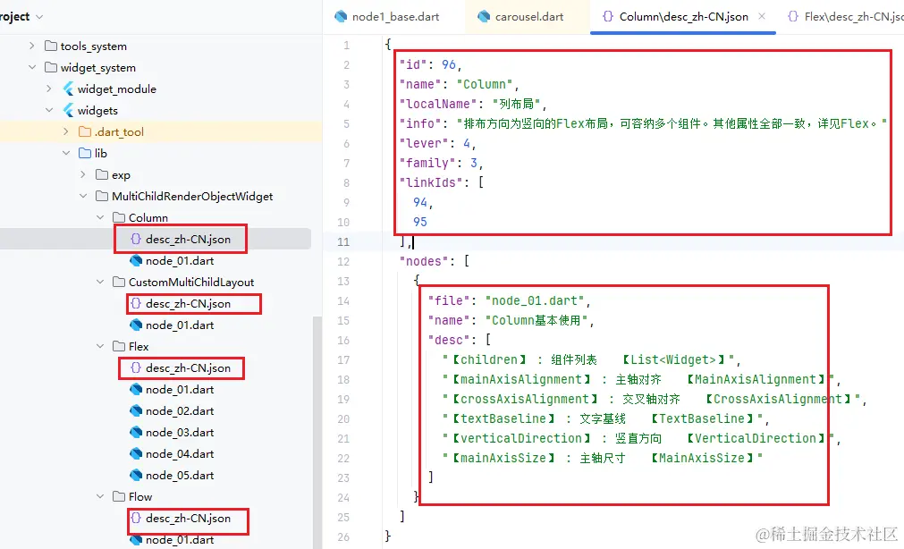This screenshot has width=904, height=549.
Task: Click the "nodes" key on line 12
Action: 424,261
